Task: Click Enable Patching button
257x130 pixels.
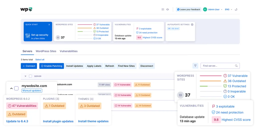Action: click(51, 66)
